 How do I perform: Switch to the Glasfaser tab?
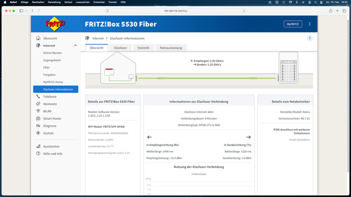click(121, 48)
